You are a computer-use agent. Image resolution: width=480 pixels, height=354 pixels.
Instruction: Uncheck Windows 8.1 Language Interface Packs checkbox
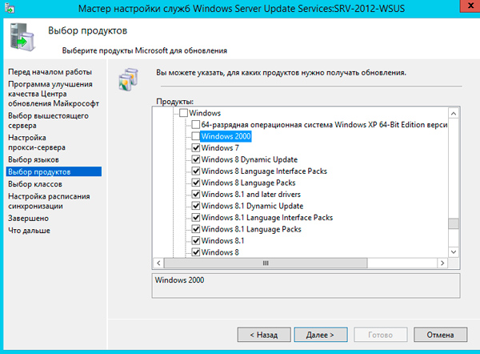[196, 218]
